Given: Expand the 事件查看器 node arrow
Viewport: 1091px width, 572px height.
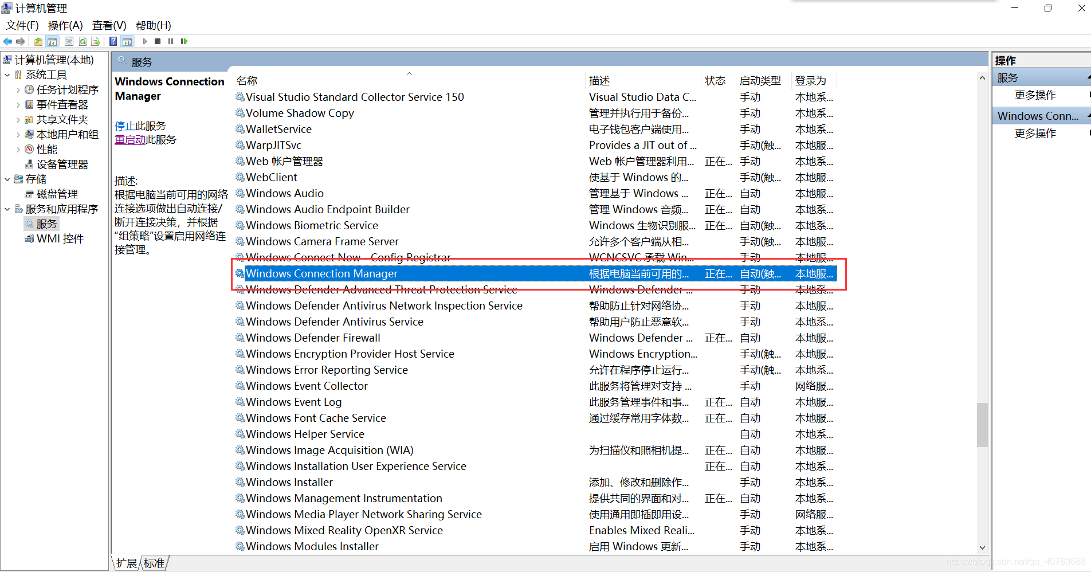Looking at the screenshot, I should coord(18,104).
